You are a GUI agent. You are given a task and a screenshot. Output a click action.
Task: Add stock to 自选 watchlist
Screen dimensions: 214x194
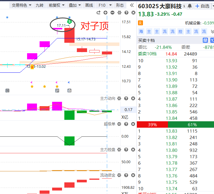tap(202, 6)
